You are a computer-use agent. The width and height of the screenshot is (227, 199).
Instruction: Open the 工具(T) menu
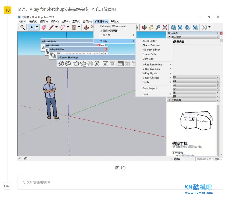pos(76,21)
